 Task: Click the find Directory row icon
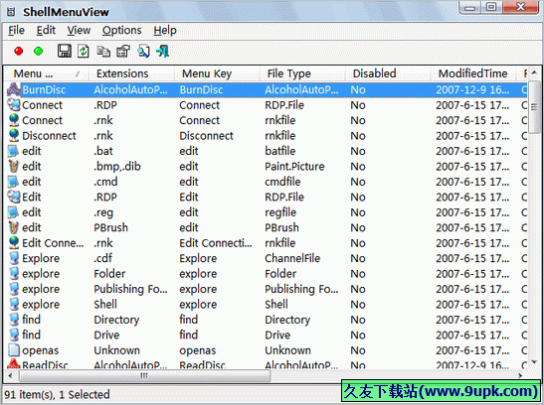click(14, 320)
